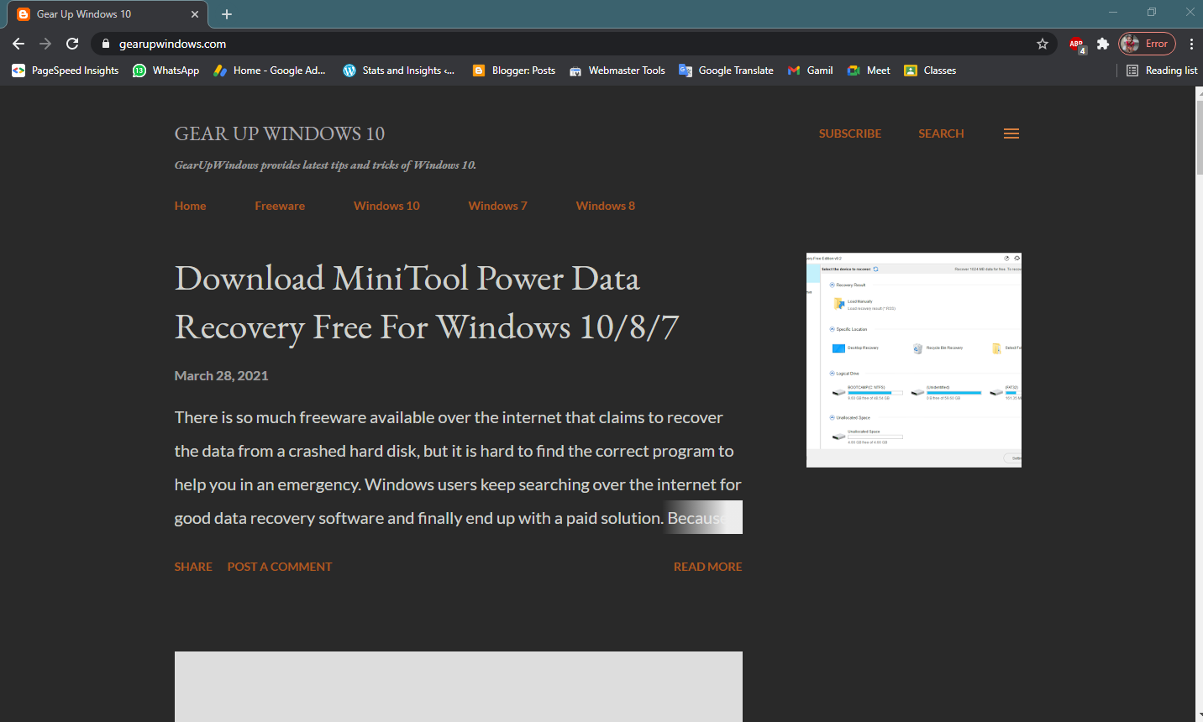This screenshot has width=1203, height=722.
Task: Click the GEAR UP WINDOWS 10 site title
Action: pos(279,133)
